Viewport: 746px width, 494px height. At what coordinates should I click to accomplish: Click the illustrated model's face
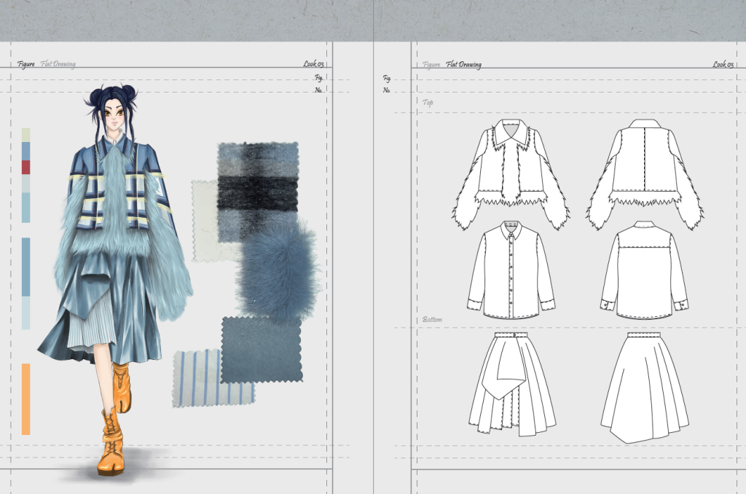click(114, 115)
